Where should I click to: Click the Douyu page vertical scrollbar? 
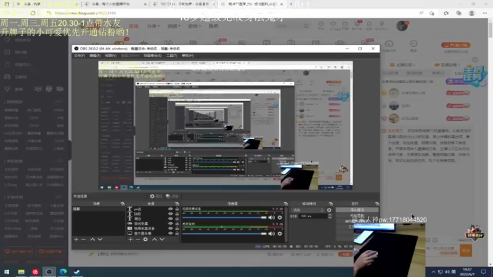pos(490,30)
